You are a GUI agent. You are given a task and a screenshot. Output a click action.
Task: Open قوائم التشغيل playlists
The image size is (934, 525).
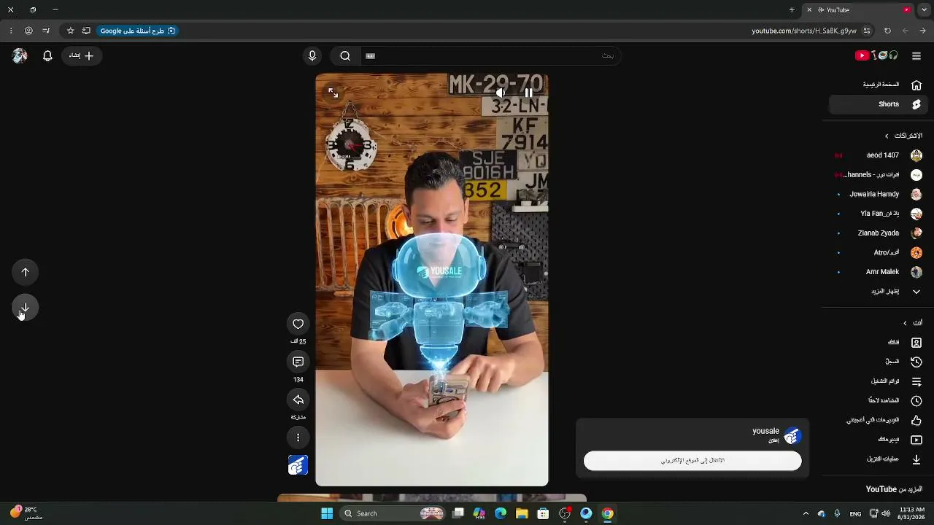coord(879,381)
